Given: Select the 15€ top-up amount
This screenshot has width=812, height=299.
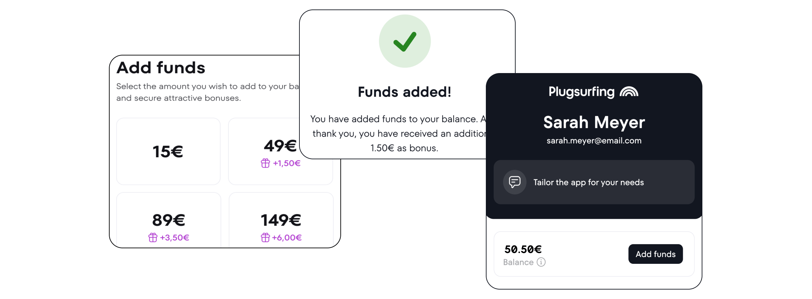Looking at the screenshot, I should [x=168, y=151].
